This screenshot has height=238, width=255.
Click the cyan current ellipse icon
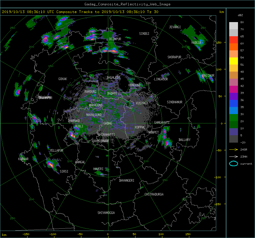[233, 164]
